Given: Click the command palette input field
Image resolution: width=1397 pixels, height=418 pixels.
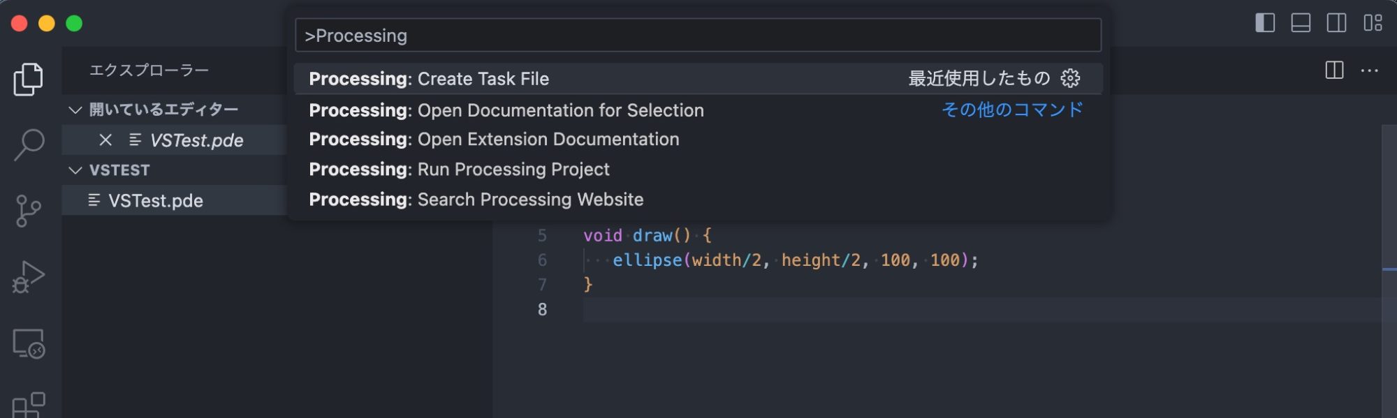Looking at the screenshot, I should click(x=697, y=36).
